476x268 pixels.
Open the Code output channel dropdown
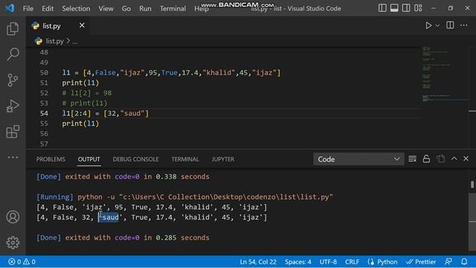coord(358,159)
